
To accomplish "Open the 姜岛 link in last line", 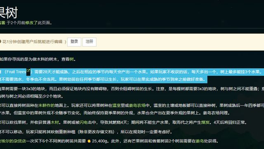I will (200, 141).
